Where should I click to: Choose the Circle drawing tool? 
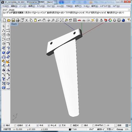click(4, 35)
